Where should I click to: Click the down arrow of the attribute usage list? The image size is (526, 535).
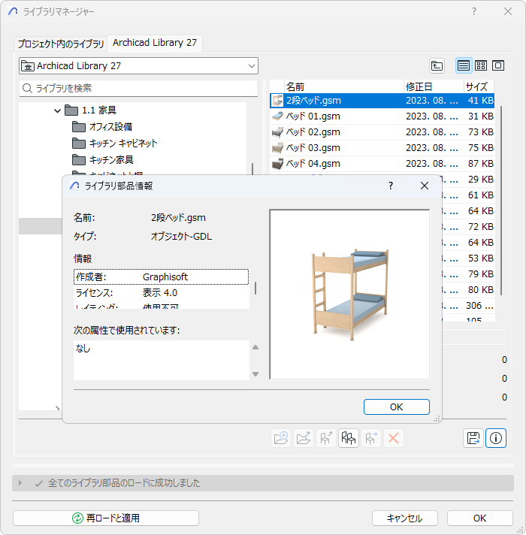[x=255, y=374]
